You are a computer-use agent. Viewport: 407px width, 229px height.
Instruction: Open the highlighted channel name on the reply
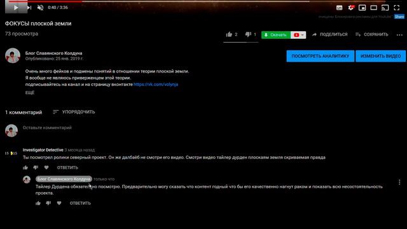pos(64,179)
